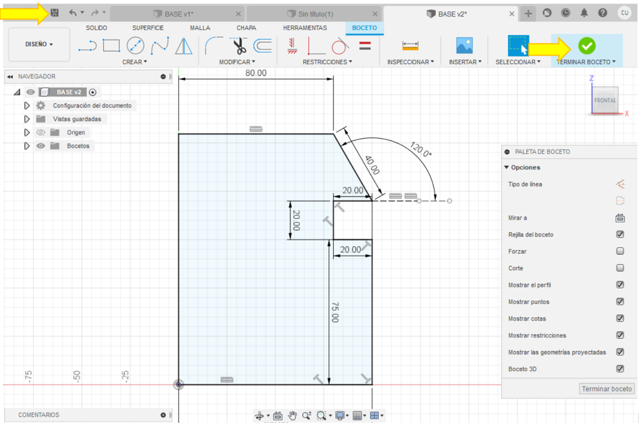Switch to the SÓLIDO tab
The width and height of the screenshot is (644, 427).
(97, 28)
